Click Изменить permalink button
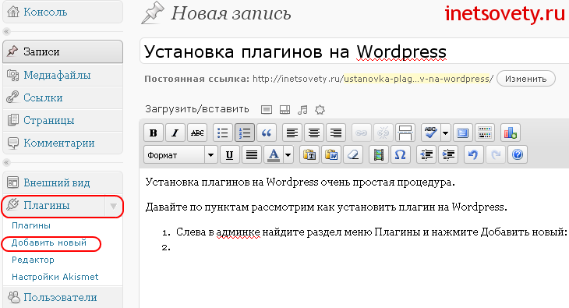This screenshot has height=308, width=569. click(x=526, y=79)
